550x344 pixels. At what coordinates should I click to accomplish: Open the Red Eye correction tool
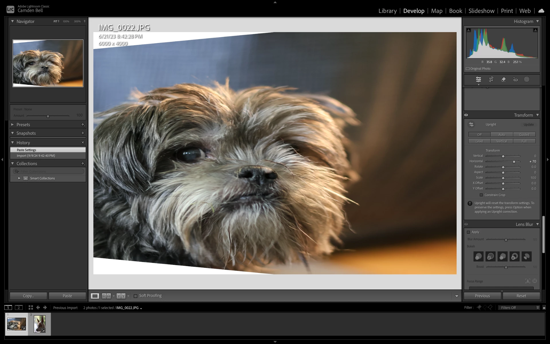[515, 79]
